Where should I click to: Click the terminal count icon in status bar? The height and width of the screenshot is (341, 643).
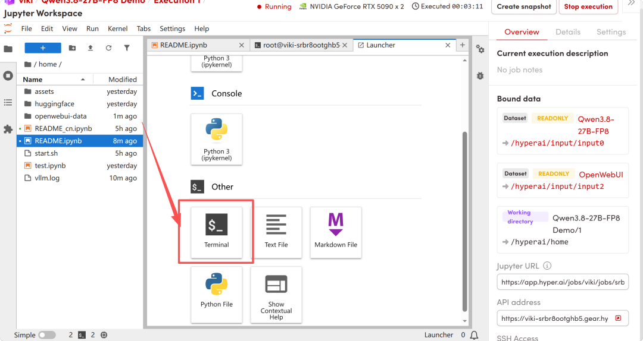pyautogui.click(x=82, y=335)
